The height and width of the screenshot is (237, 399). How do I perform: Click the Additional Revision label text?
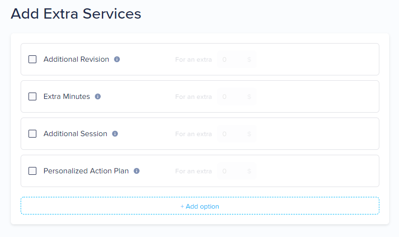[76, 59]
